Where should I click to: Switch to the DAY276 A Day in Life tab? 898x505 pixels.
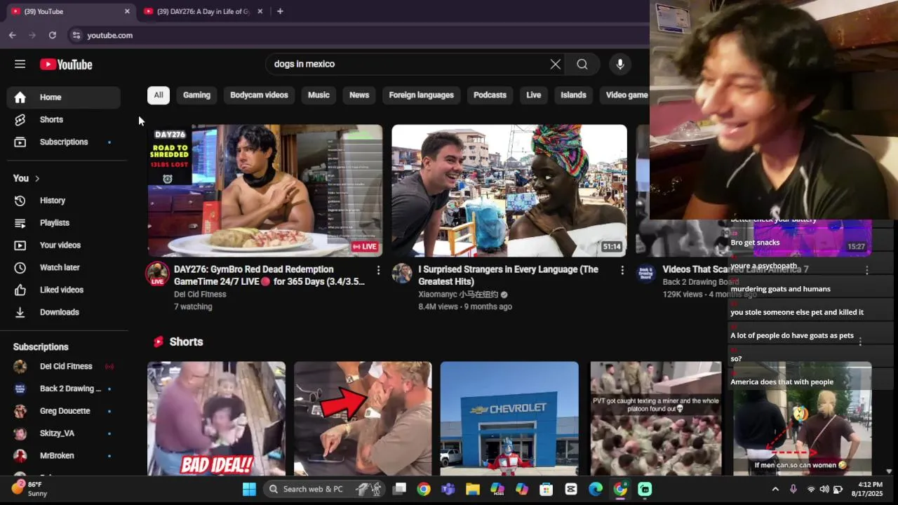coord(203,11)
